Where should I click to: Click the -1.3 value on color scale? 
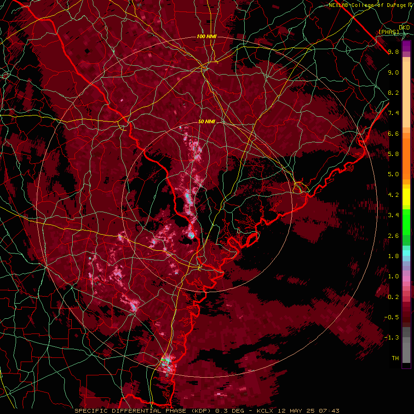[x=391, y=338]
